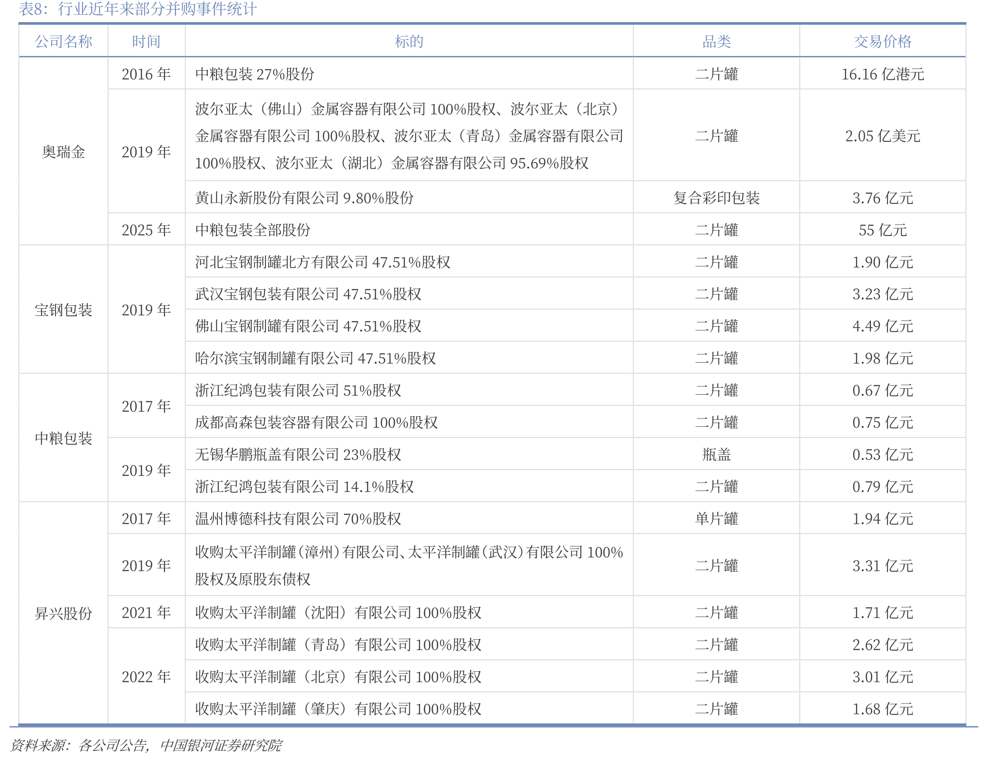Screen dimensions: 1008x759
Task: Click the 4.49 亿元 price cell
Action: pos(883,326)
